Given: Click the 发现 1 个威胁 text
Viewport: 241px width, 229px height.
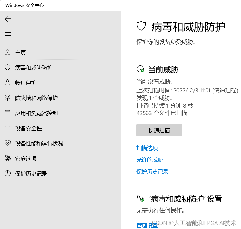Looking at the screenshot, I should pos(155,98).
